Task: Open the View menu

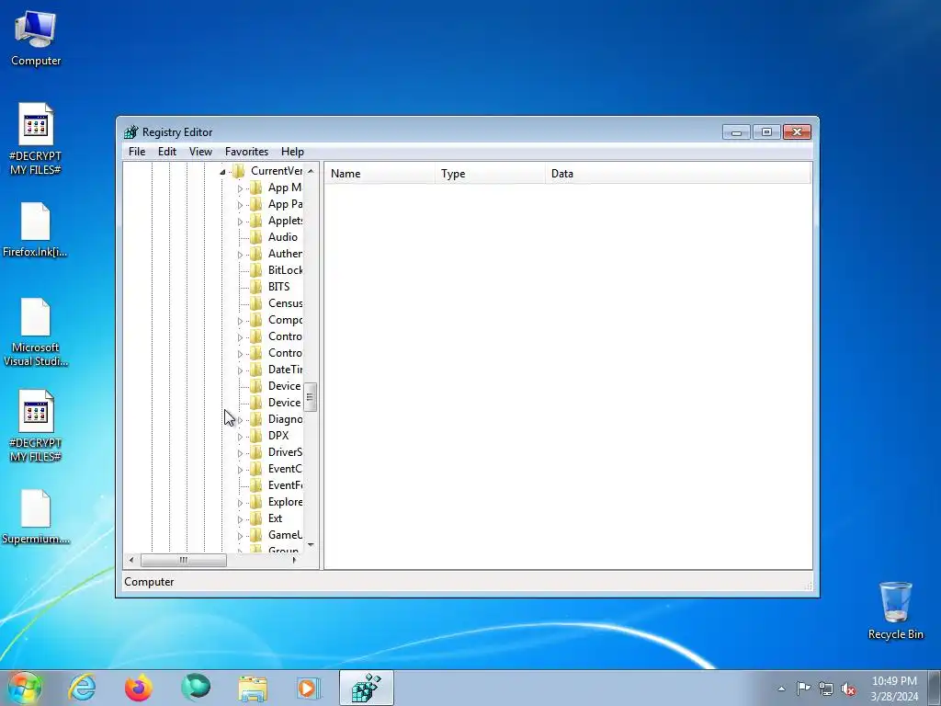Action: (x=200, y=152)
